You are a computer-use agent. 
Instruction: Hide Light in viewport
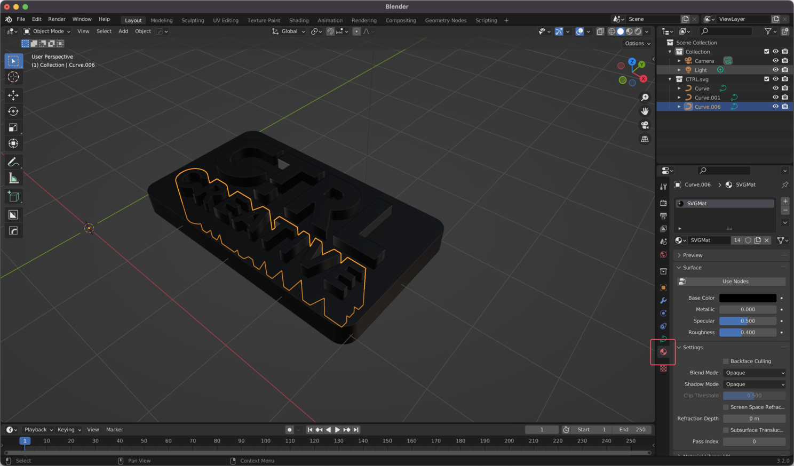775,70
